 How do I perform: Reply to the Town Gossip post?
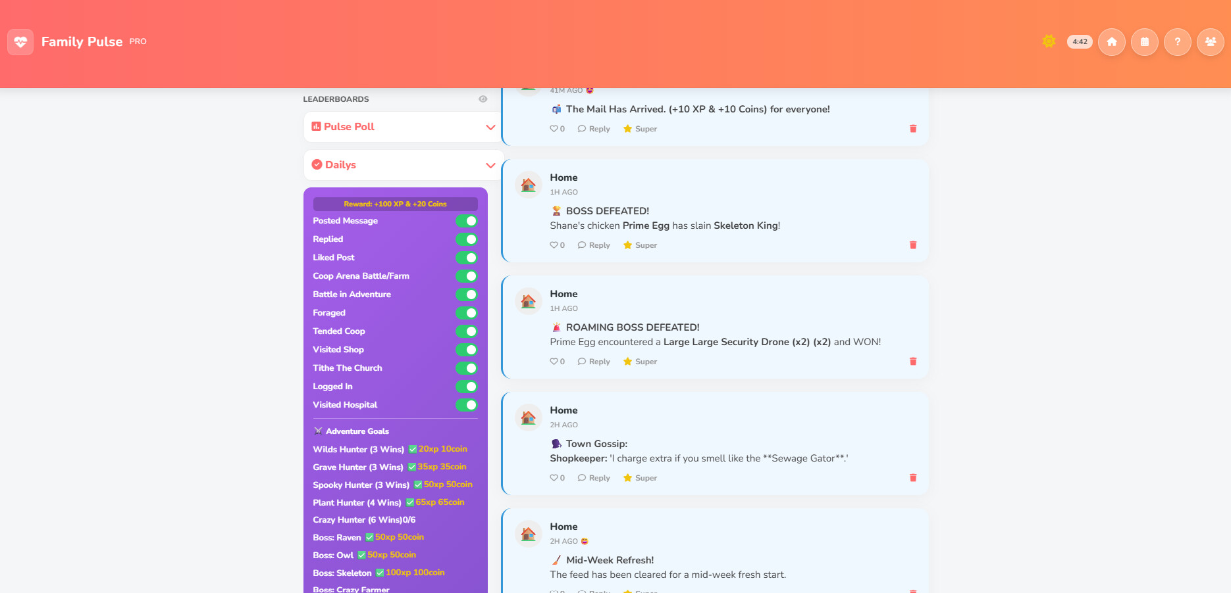594,478
